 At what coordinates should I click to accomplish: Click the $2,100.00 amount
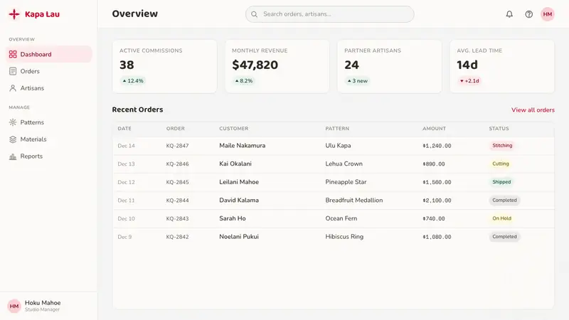437,201
